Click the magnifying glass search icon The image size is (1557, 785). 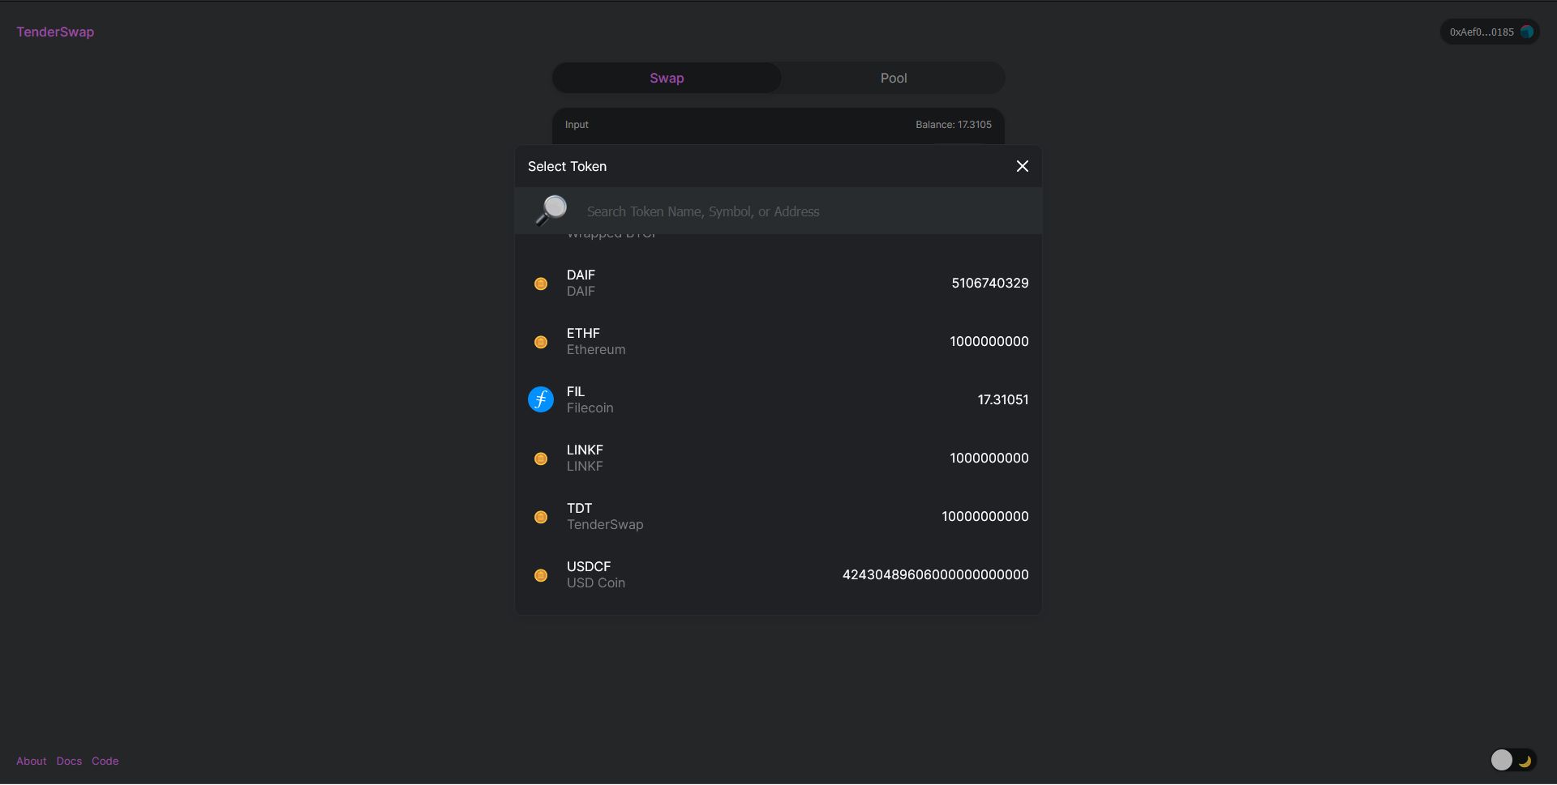[551, 211]
